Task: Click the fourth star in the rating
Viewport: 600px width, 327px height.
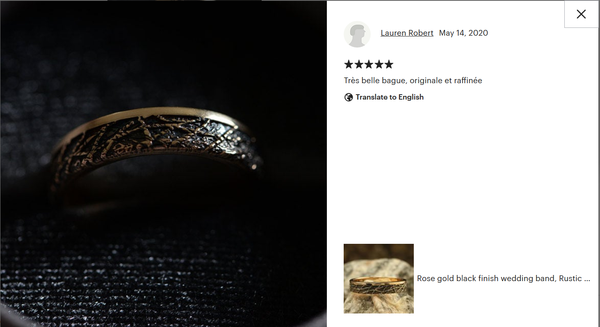Action: (379, 64)
